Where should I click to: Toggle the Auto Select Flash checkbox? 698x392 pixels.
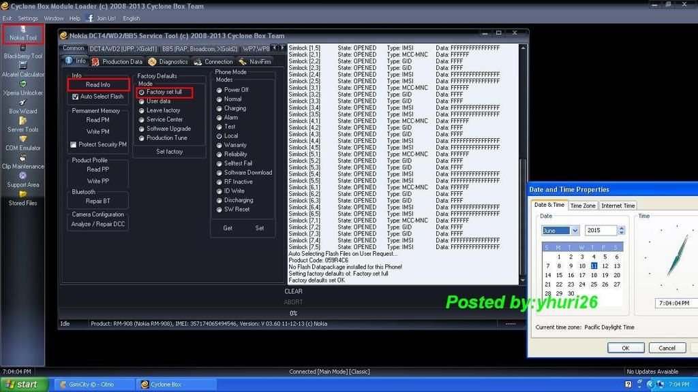pos(75,97)
